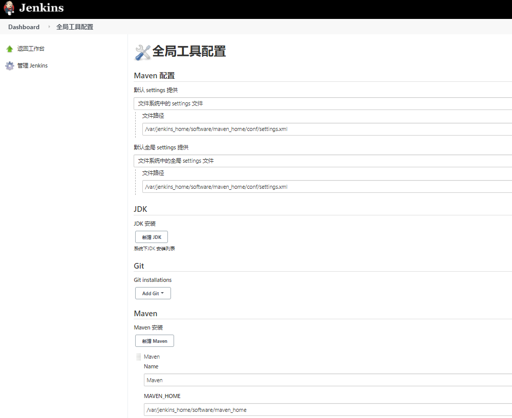Click the MAVEN_HOME label
The width and height of the screenshot is (512, 418).
point(162,396)
